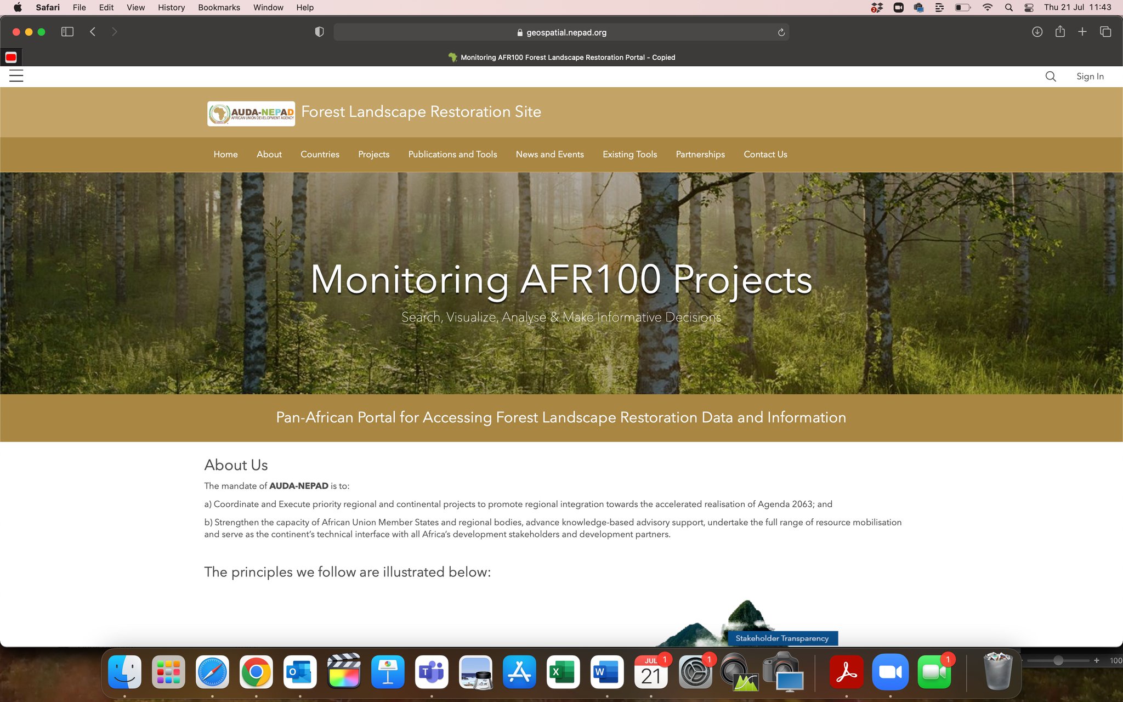Image resolution: width=1123 pixels, height=702 pixels.
Task: Open the Bookmarks menu
Action: pos(218,7)
